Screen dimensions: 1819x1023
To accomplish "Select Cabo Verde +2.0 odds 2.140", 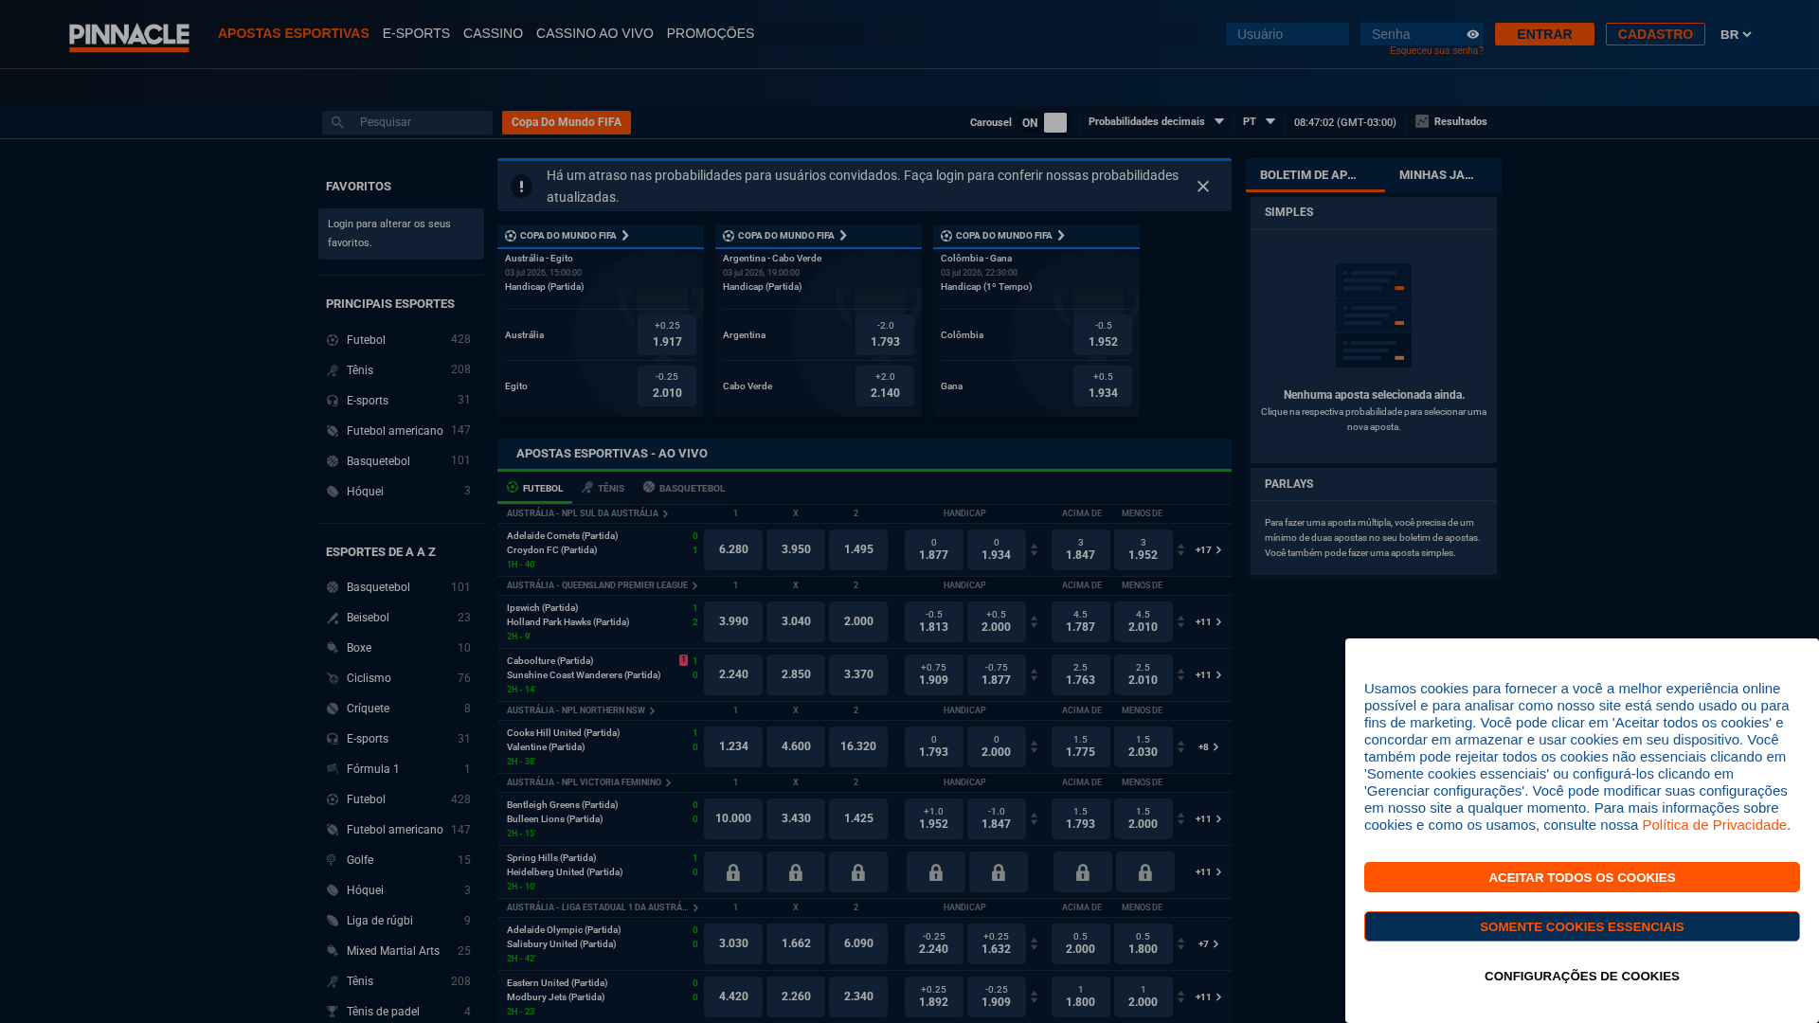I will pos(885,386).
